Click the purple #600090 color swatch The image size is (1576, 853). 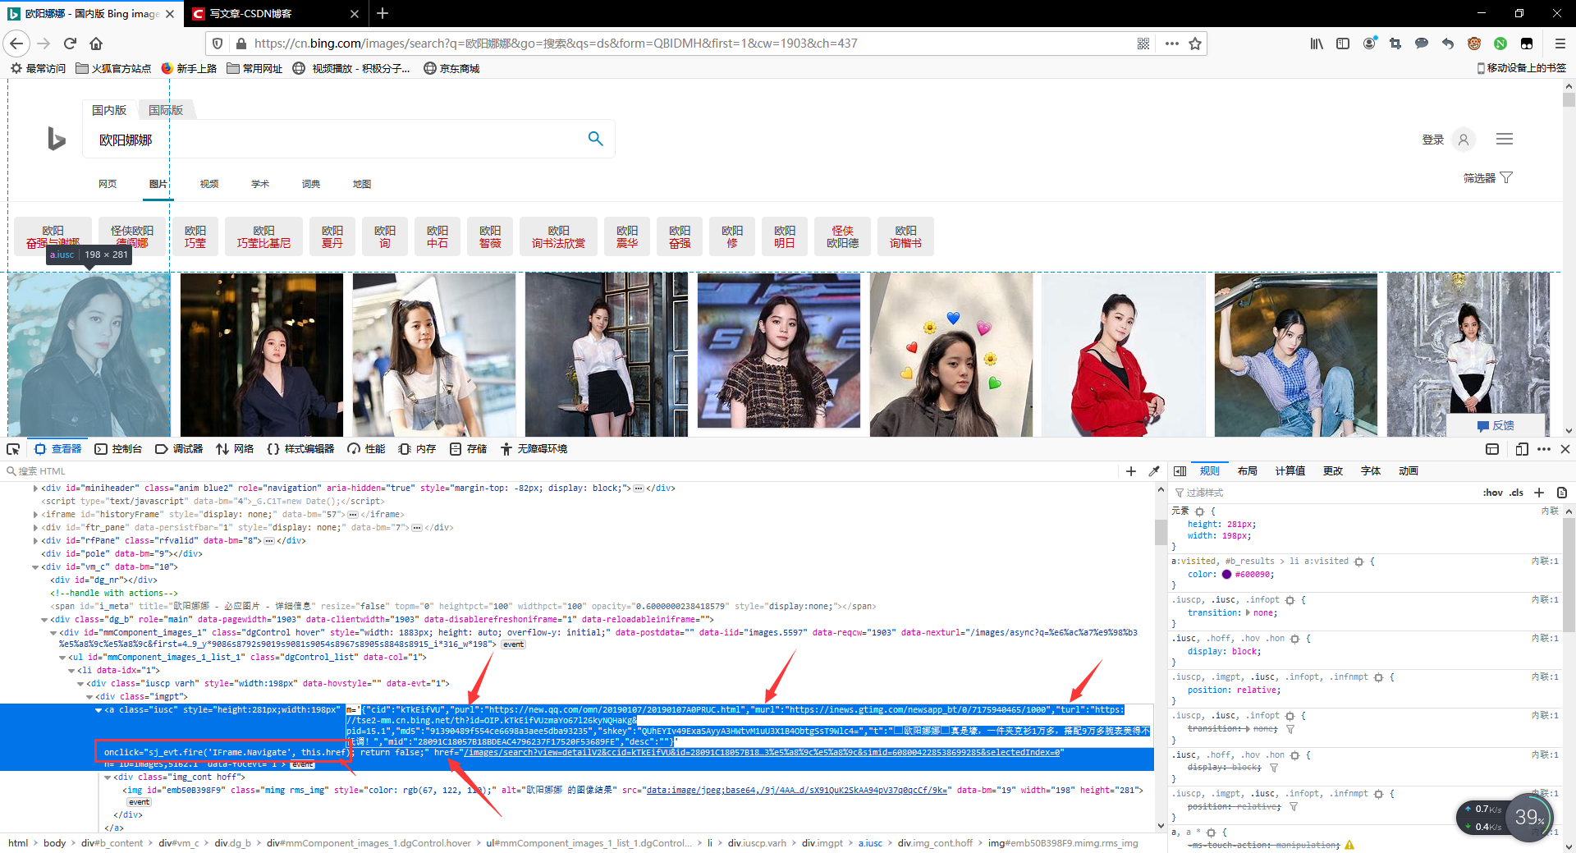coord(1226,574)
